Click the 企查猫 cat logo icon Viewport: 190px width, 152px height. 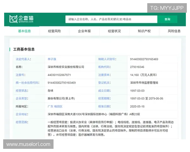tap(13, 19)
